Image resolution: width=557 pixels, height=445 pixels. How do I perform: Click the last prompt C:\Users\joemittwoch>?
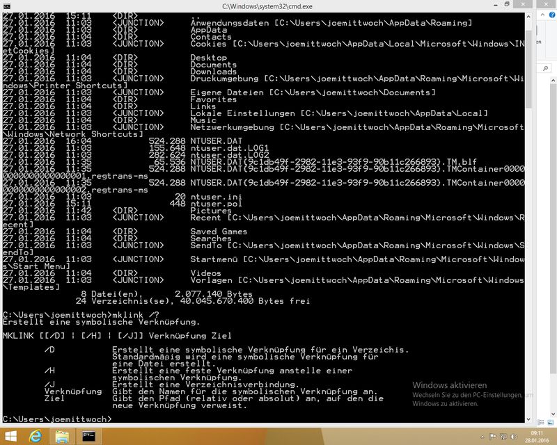pos(57,419)
